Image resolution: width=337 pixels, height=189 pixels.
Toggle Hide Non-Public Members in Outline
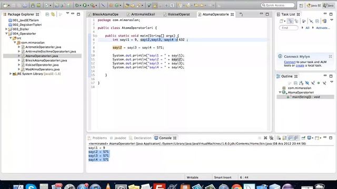coord(319,83)
